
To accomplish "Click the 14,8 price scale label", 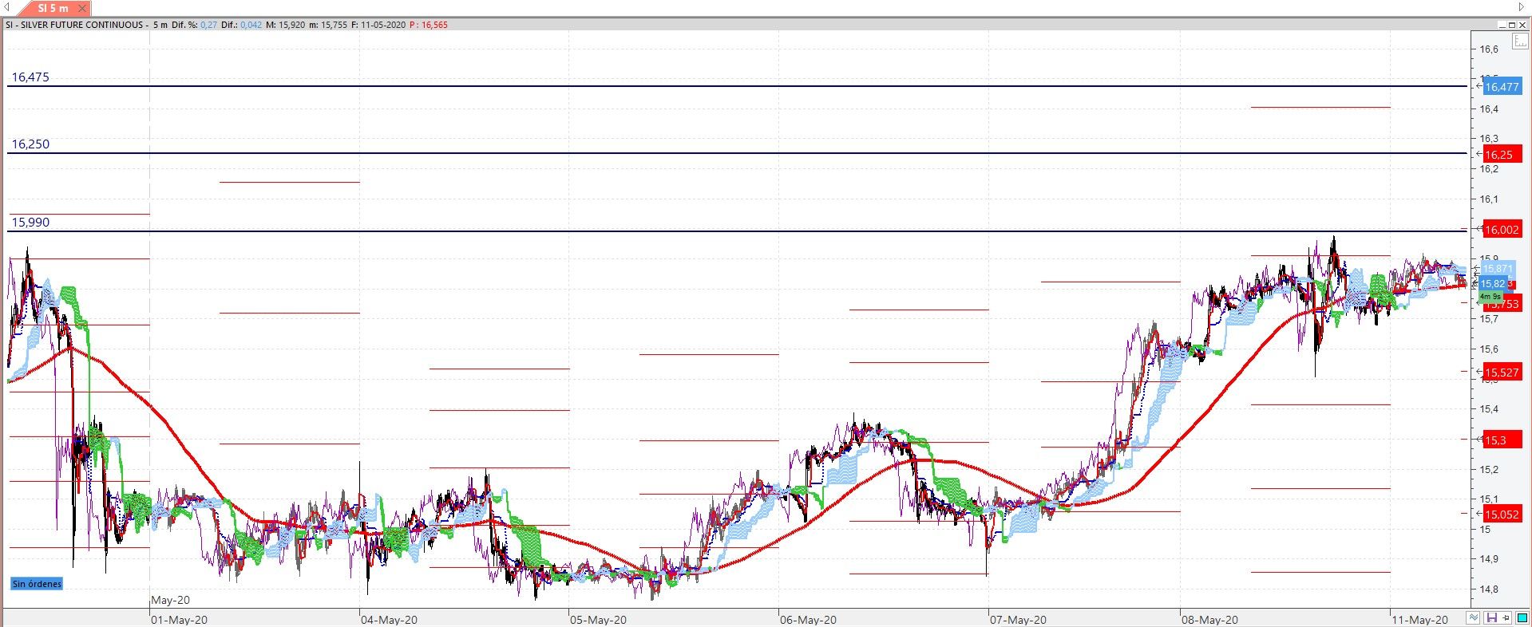I will [1489, 590].
